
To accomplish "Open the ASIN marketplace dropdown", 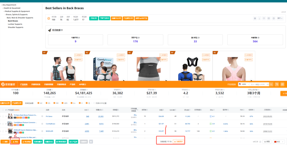I will 244,84.
